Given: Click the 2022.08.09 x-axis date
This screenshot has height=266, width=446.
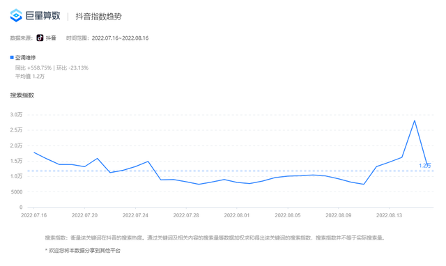Looking at the screenshot, I should coord(338,215).
